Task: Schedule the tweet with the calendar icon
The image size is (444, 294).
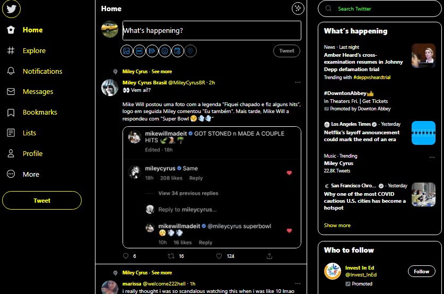Action: [x=178, y=51]
